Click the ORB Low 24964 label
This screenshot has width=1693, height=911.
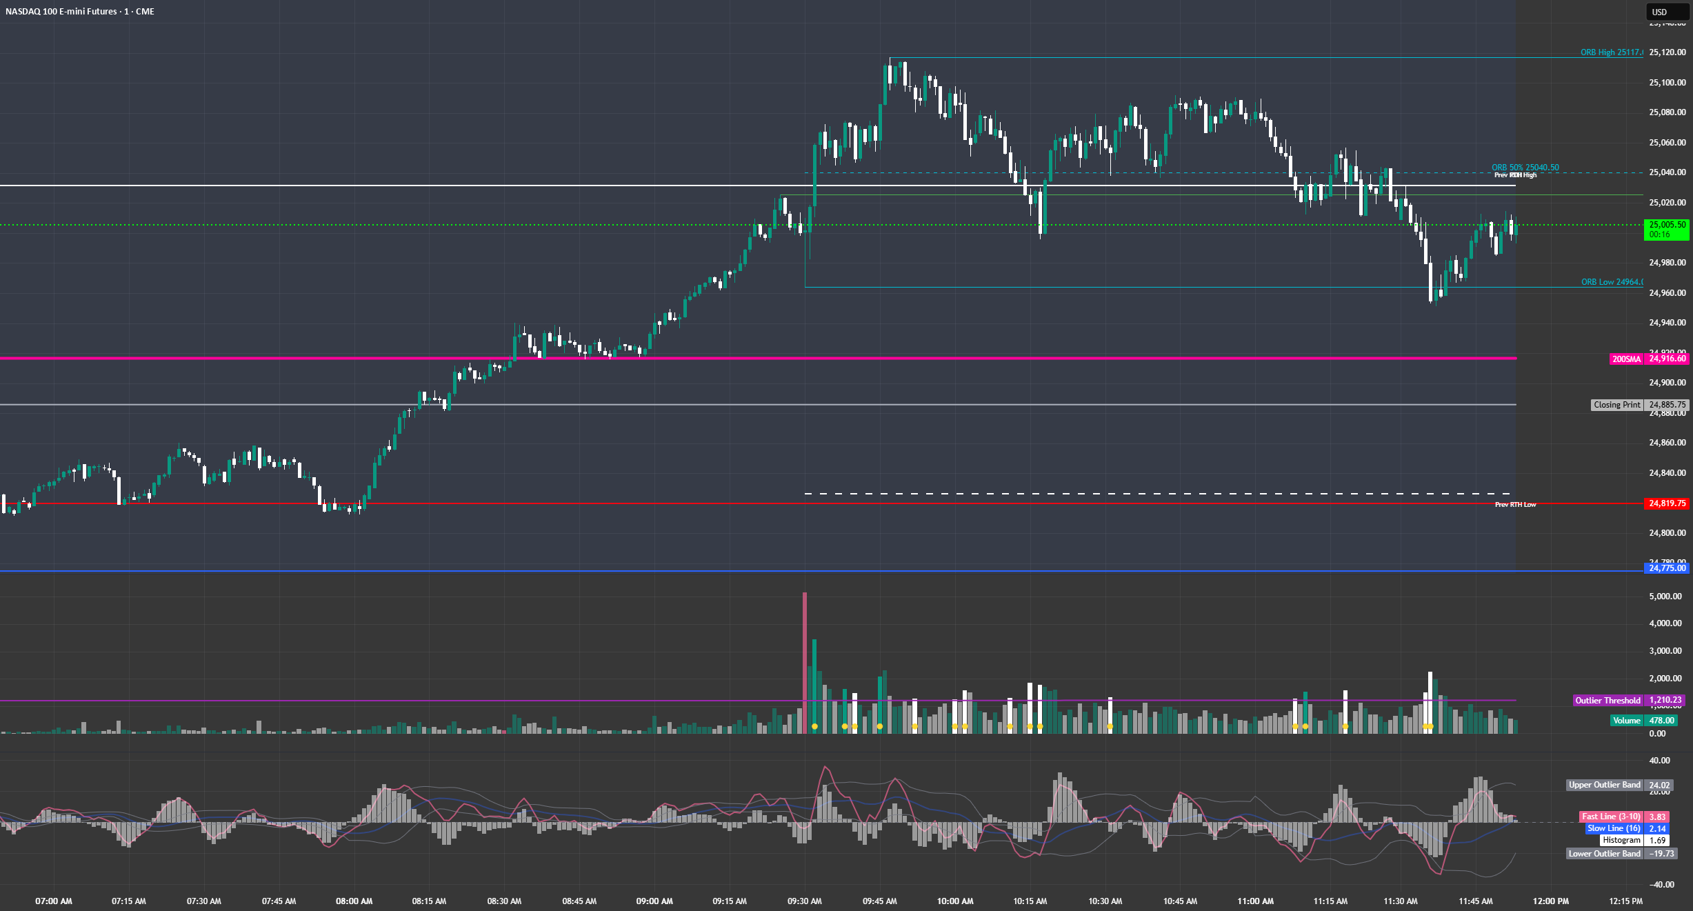coord(1612,282)
